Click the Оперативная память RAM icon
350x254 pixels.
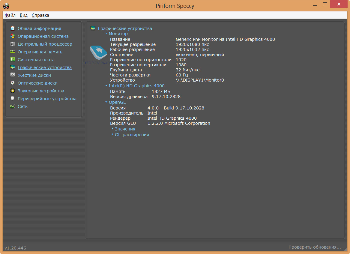pyautogui.click(x=13, y=52)
